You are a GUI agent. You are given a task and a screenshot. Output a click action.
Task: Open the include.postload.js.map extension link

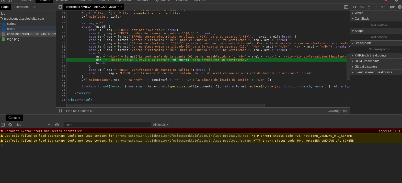(x=183, y=141)
